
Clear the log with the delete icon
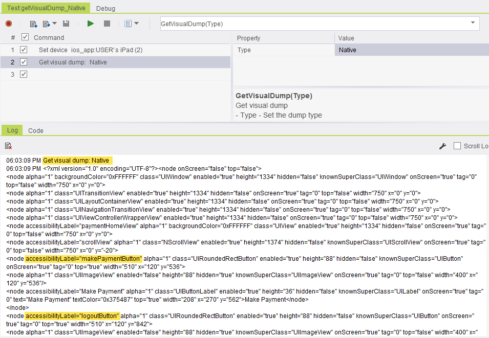(x=9, y=146)
